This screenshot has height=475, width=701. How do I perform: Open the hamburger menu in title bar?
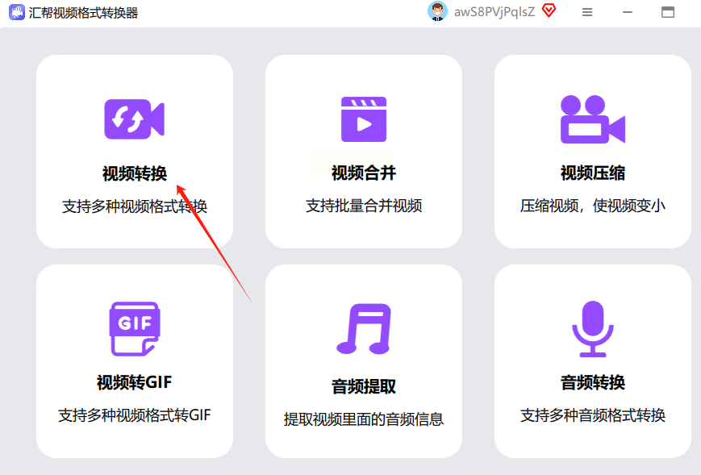[x=587, y=13]
